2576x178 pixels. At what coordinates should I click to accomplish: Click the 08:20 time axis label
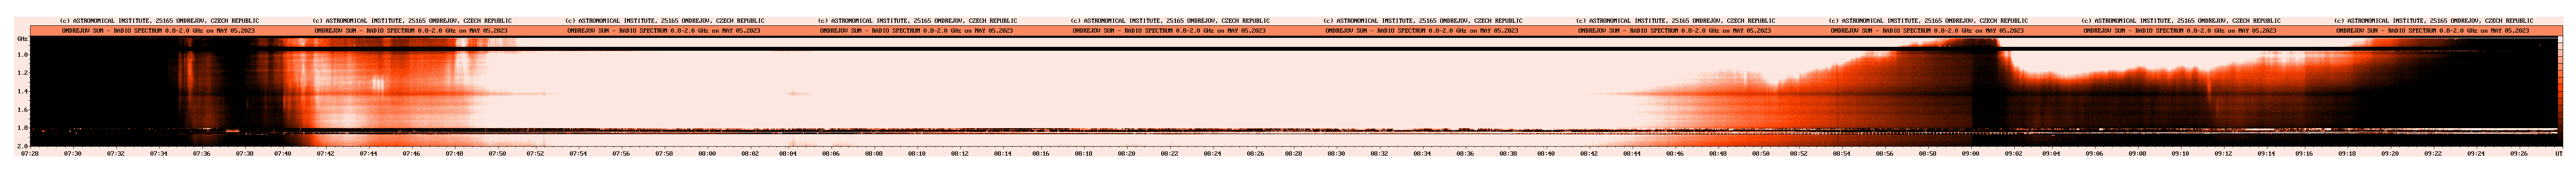click(x=1126, y=153)
